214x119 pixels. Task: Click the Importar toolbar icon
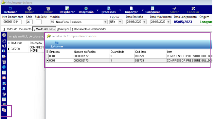pos(131,8)
